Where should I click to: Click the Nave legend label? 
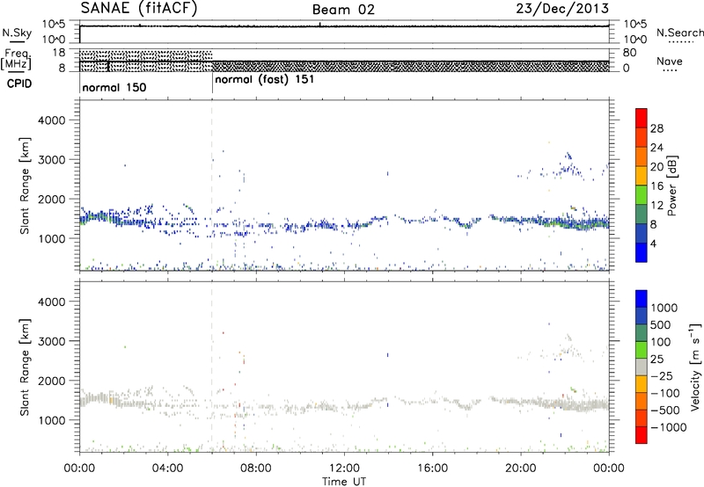(x=670, y=61)
